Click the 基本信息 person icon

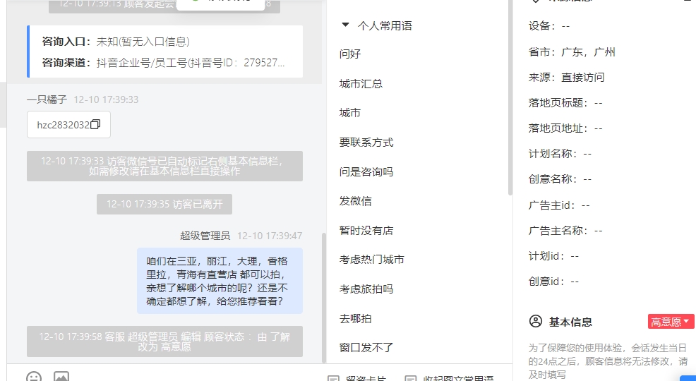536,321
